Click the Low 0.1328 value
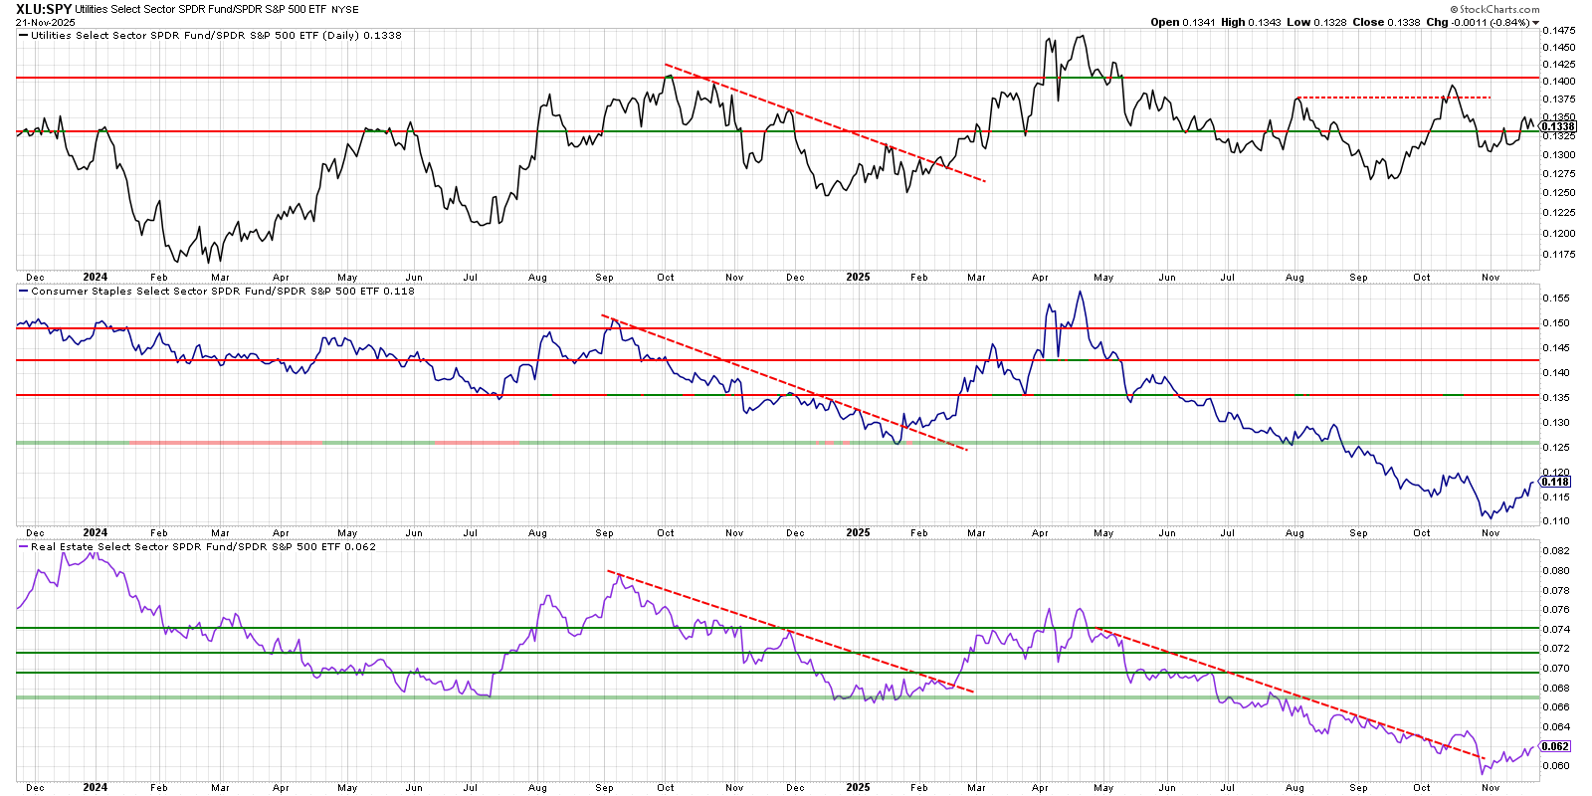The width and height of the screenshot is (1592, 796). click(1316, 22)
